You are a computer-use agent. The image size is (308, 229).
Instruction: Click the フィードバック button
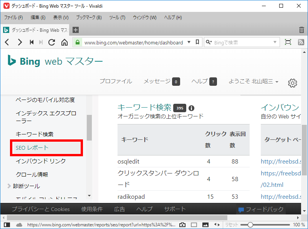click(x=261, y=209)
